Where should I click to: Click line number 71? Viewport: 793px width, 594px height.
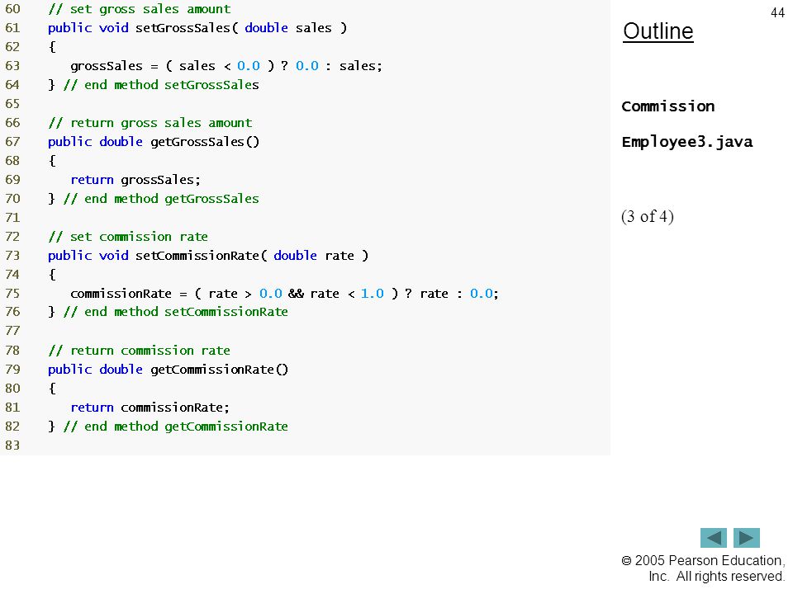tap(12, 218)
